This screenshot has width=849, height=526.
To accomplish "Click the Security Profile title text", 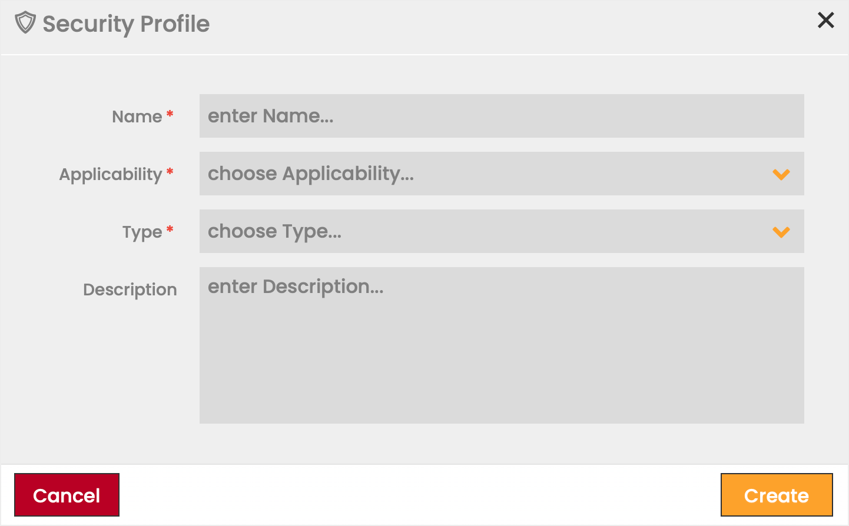I will click(126, 24).
